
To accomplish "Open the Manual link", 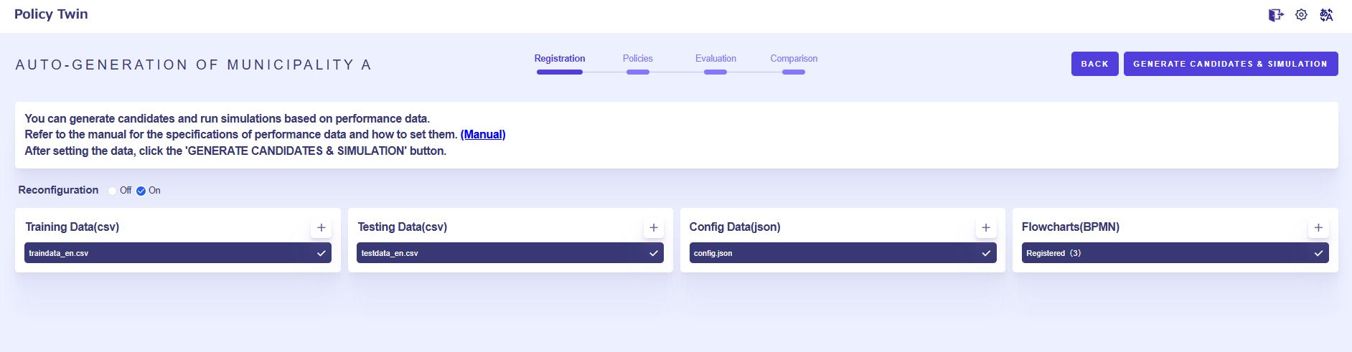I will (483, 134).
